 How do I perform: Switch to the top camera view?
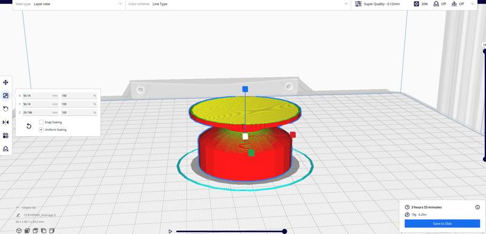click(x=35, y=230)
